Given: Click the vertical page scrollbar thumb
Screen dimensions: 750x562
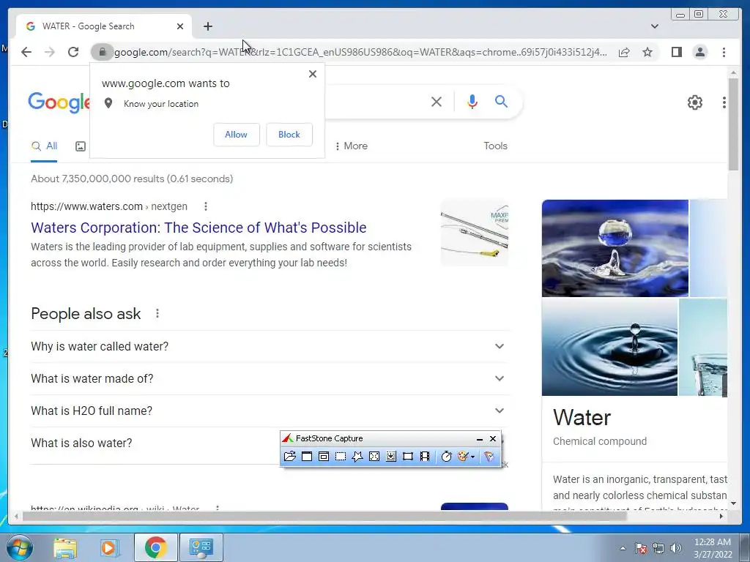Looking at the screenshot, I should pyautogui.click(x=732, y=124).
